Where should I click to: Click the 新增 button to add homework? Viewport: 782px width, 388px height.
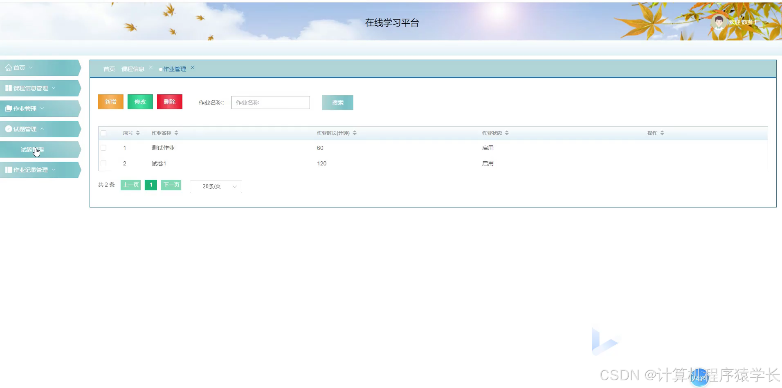point(110,101)
